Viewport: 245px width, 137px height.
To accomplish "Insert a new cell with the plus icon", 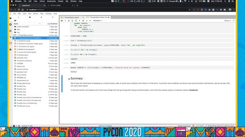I will pos(65,21).
